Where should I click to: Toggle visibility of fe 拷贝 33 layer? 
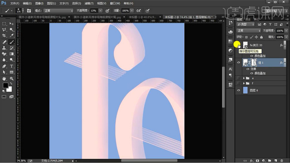[x=238, y=45]
